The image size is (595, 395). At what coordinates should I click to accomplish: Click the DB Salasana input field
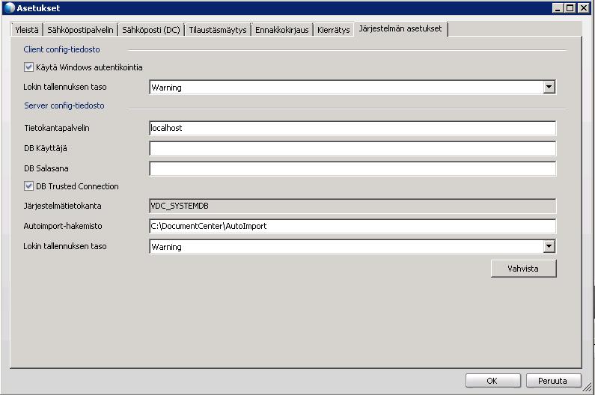353,168
